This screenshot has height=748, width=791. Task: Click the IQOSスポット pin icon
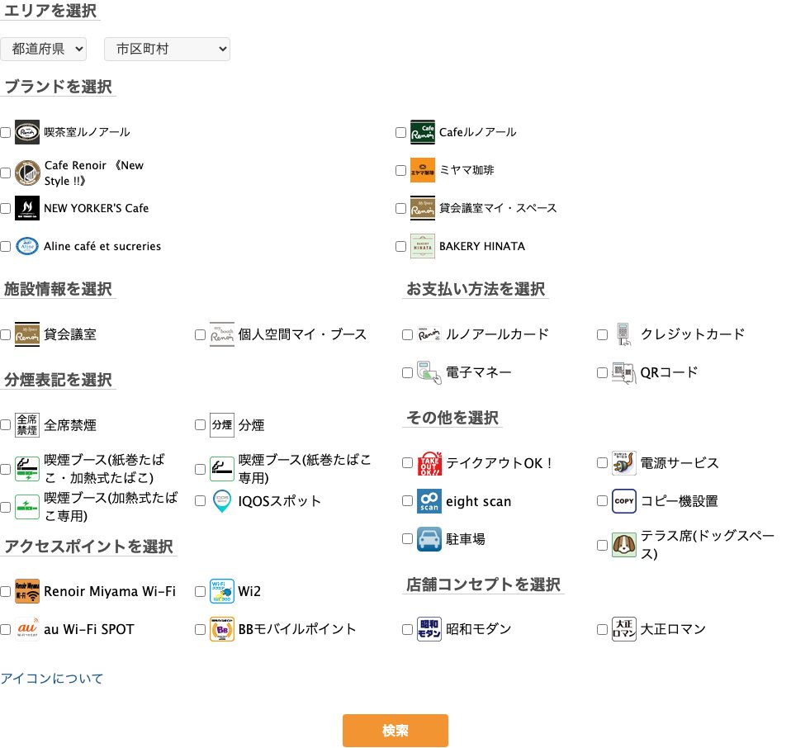(222, 501)
